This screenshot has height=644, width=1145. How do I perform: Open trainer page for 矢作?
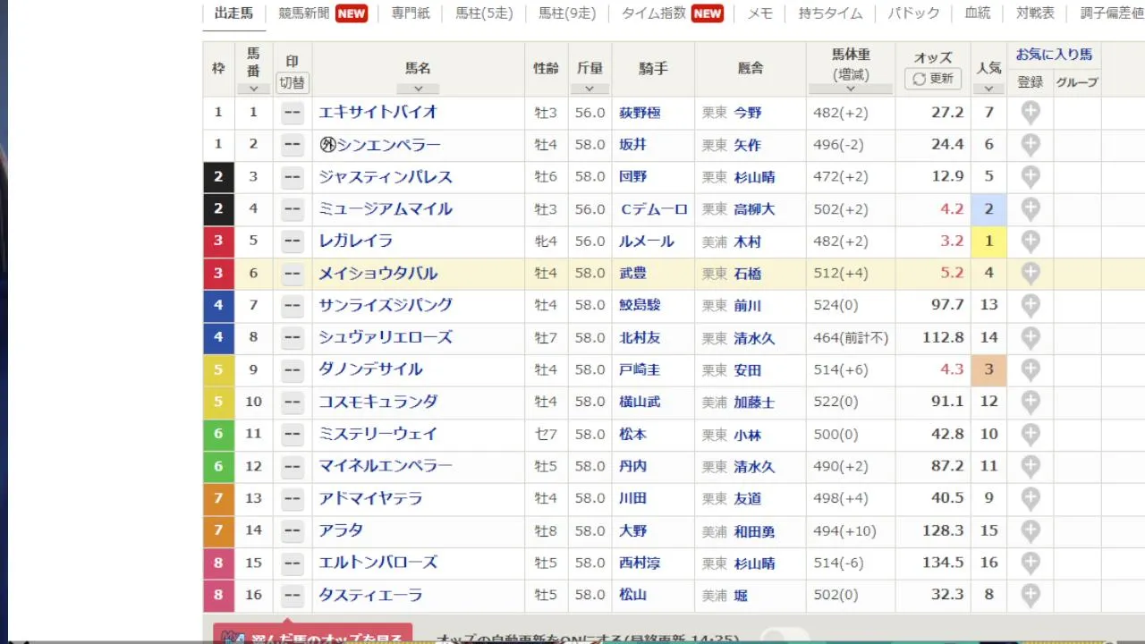tap(748, 145)
